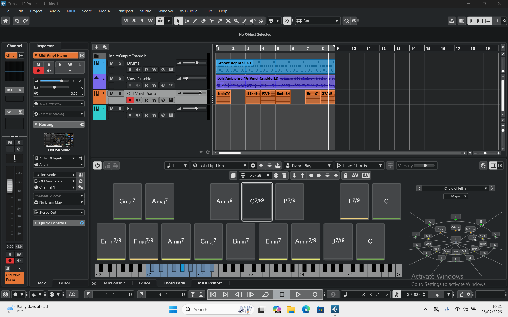Click the Add Track plus icon
This screenshot has width=508, height=317.
point(96,47)
